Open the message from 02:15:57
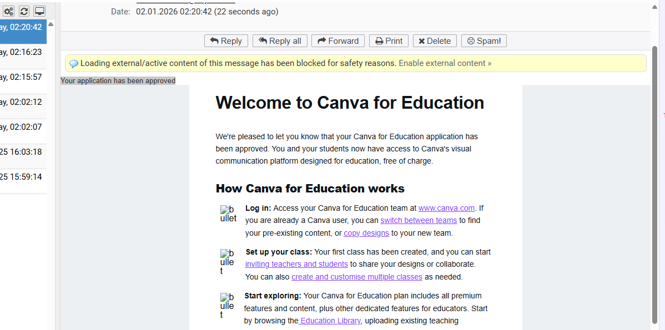 (x=23, y=77)
